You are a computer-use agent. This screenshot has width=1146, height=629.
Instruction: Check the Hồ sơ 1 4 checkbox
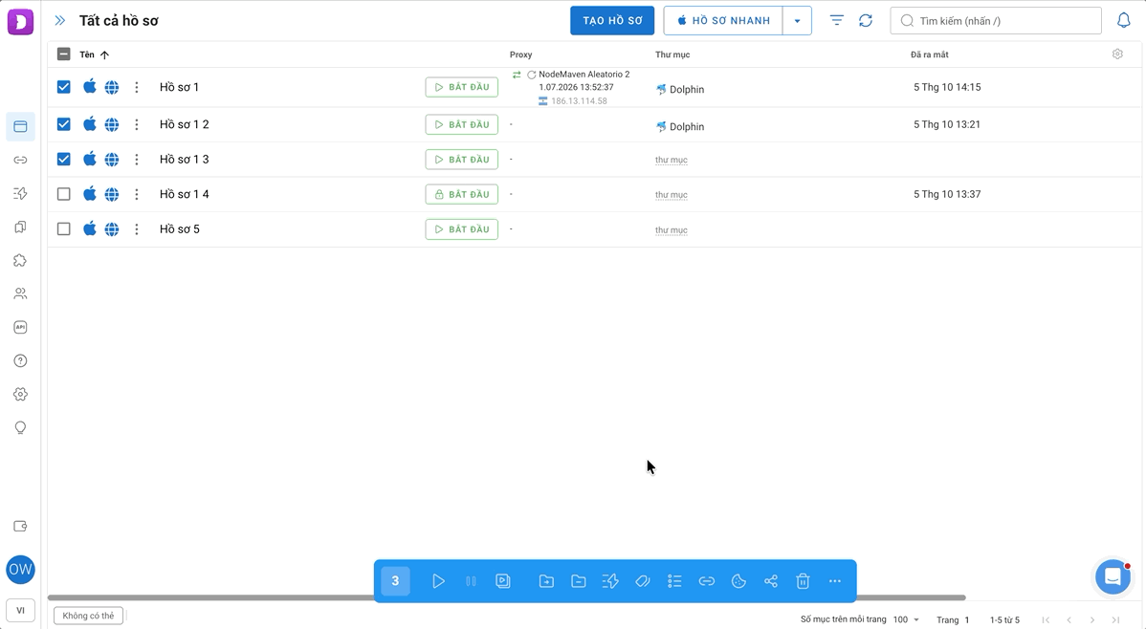[x=63, y=194]
